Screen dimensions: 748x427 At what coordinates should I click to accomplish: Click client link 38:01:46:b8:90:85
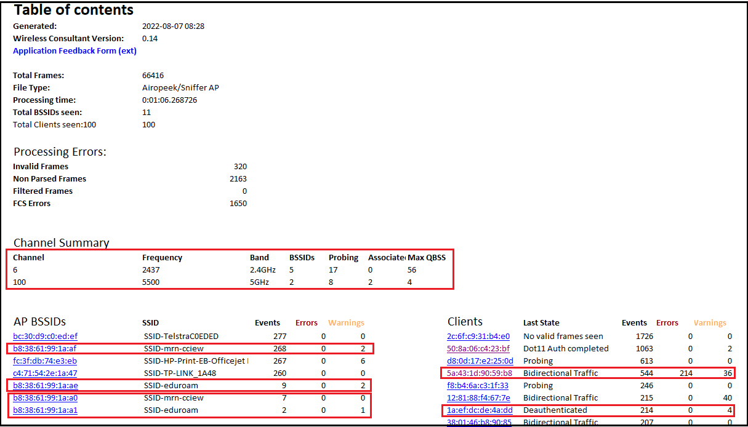[478, 422]
